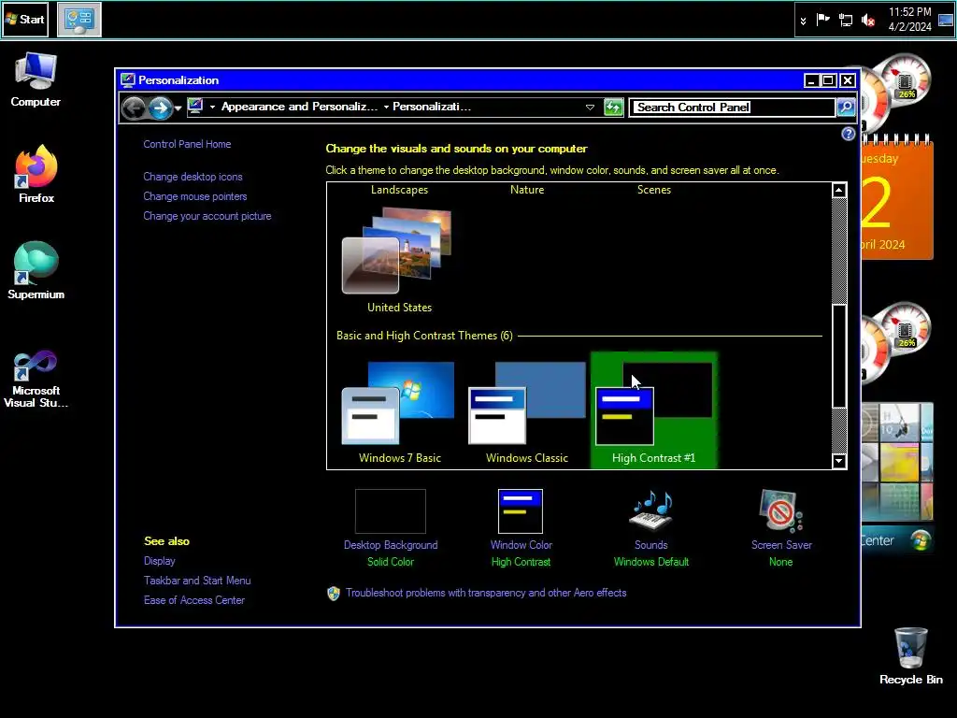957x718 pixels.
Task: Click Appearance and Personalization breadcrumb
Action: [x=299, y=107]
